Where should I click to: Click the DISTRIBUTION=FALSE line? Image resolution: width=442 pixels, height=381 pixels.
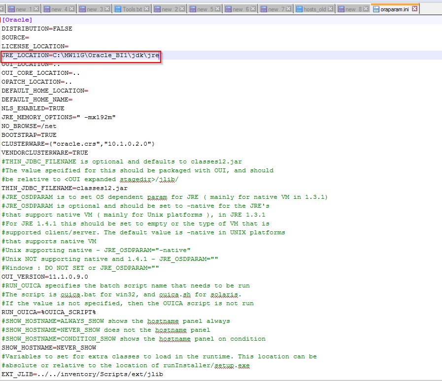(37, 29)
